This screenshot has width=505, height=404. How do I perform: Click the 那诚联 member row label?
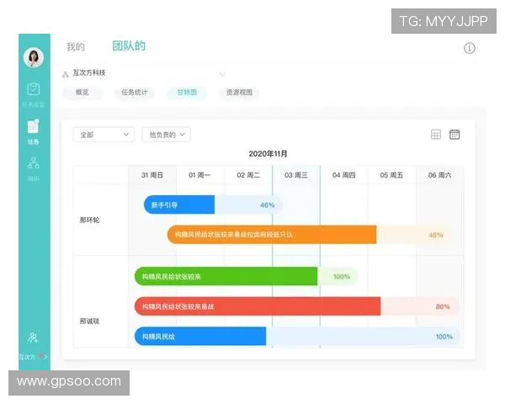tap(89, 321)
